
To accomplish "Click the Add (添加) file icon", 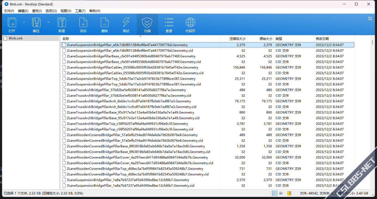I will pos(83,22).
